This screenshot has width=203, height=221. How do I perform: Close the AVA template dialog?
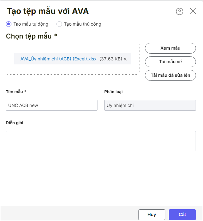tap(193, 11)
